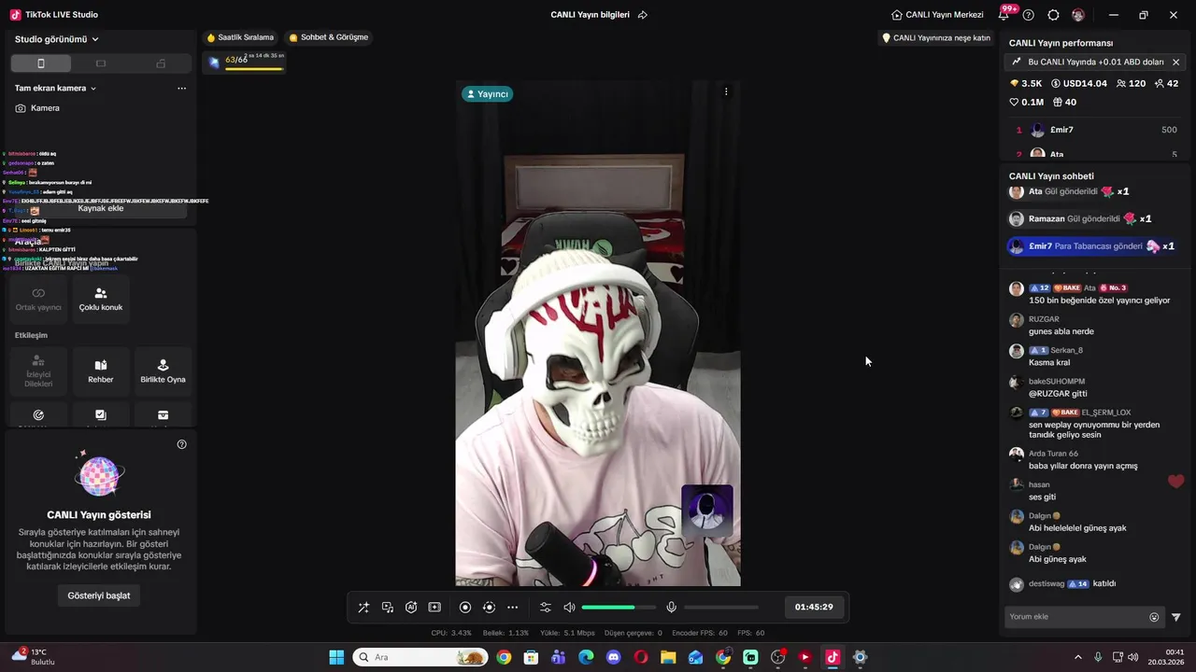Click the dashed-circle clip capture icon
This screenshot has width=1196, height=672.
click(489, 608)
